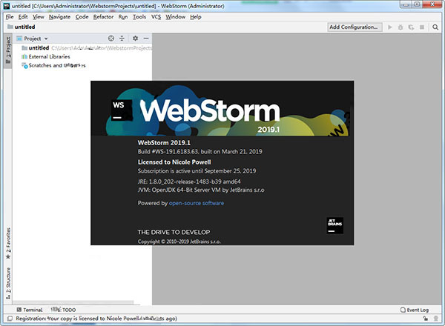Click Add Configuration button
Image resolution: width=445 pixels, height=326 pixels.
tap(355, 27)
